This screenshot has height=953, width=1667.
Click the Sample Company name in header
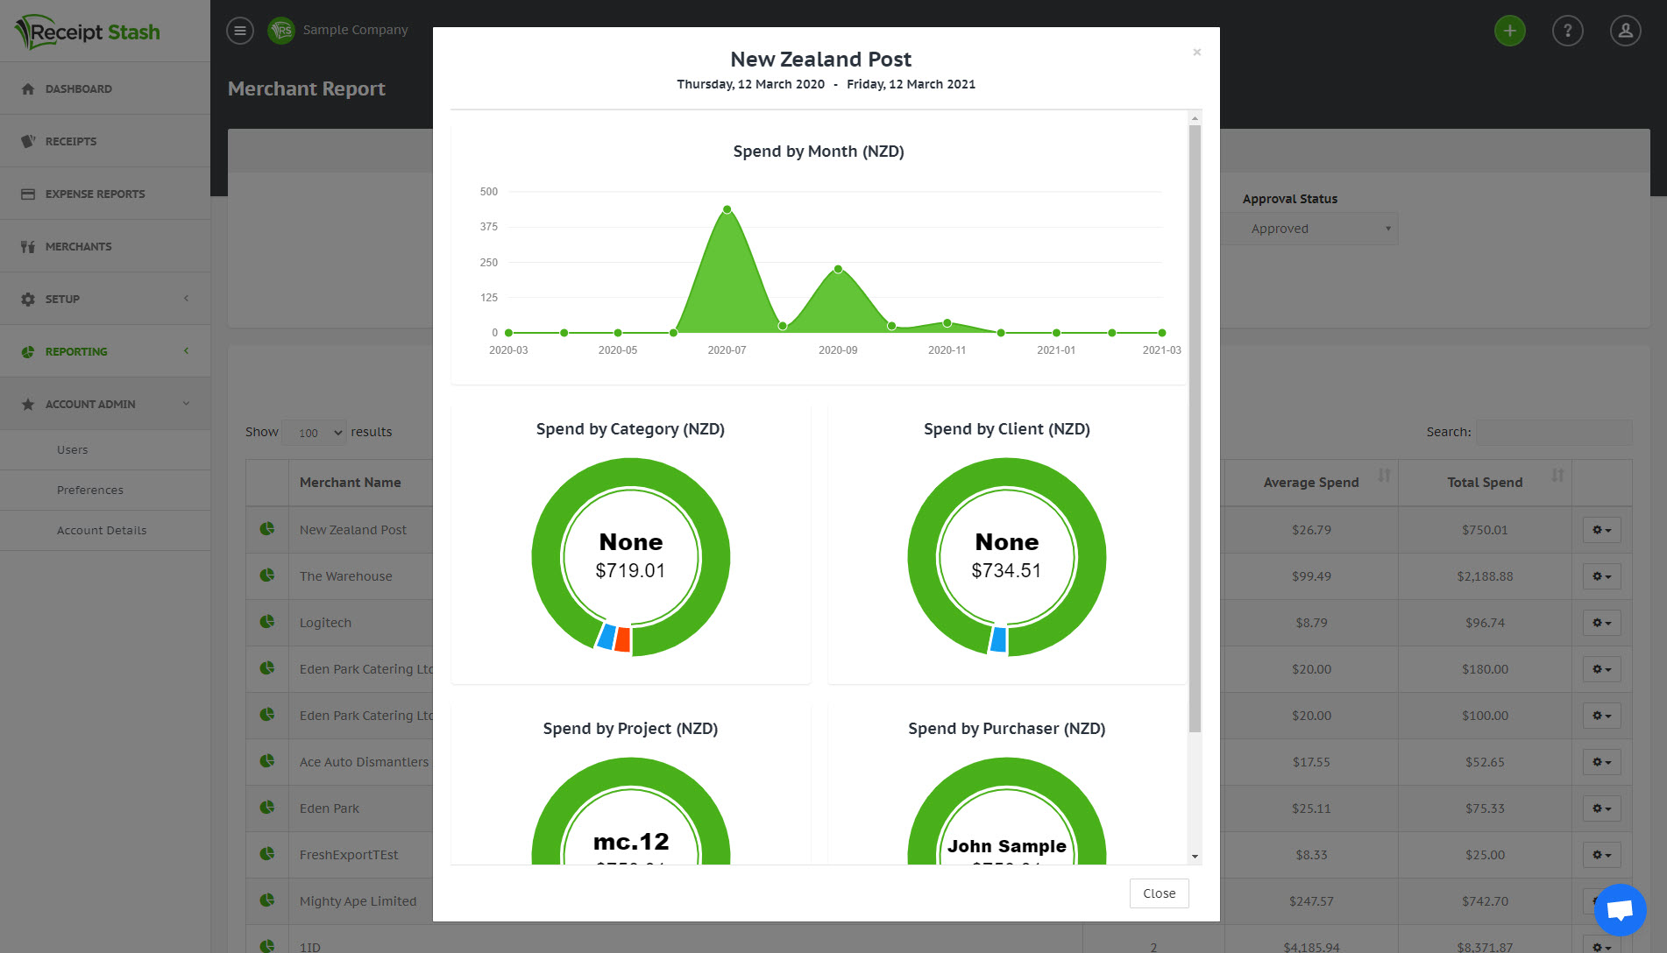356,30
